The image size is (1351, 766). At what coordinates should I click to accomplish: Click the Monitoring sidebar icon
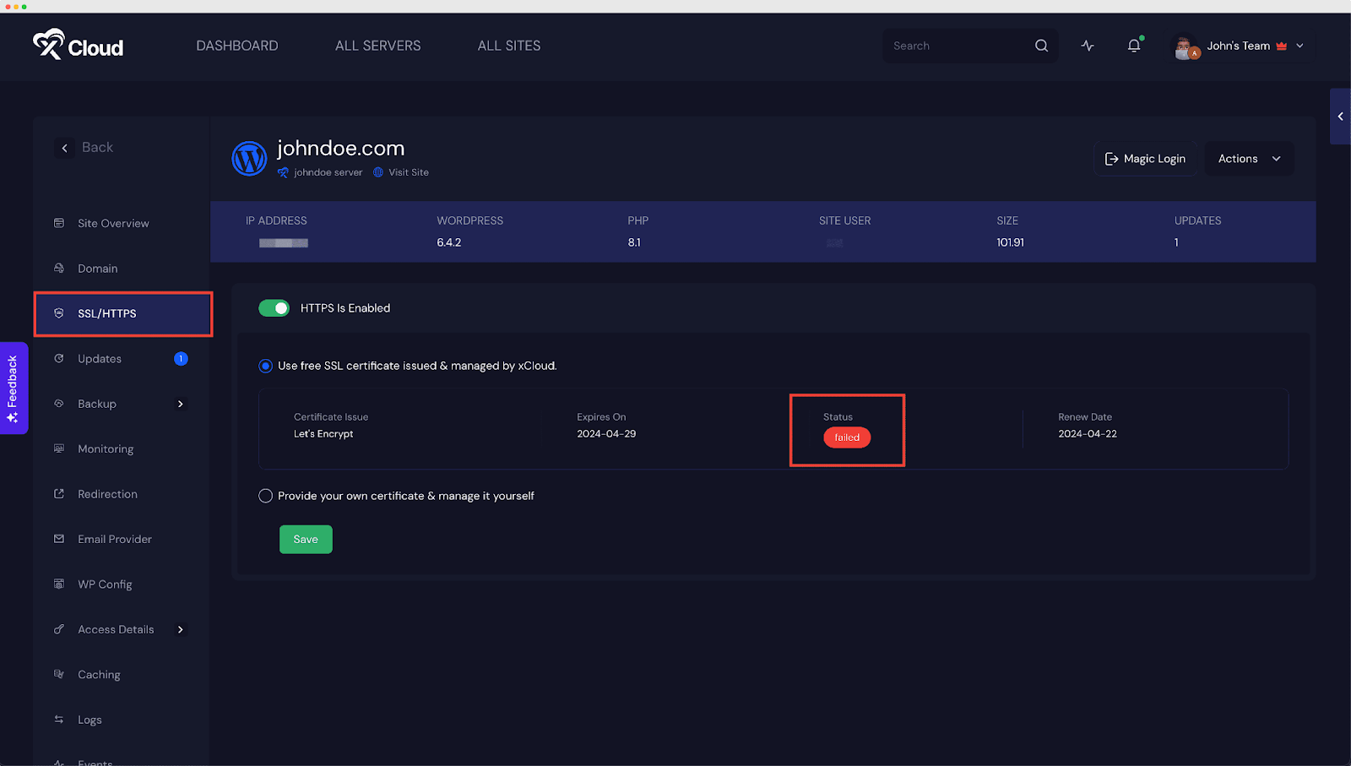click(x=58, y=448)
